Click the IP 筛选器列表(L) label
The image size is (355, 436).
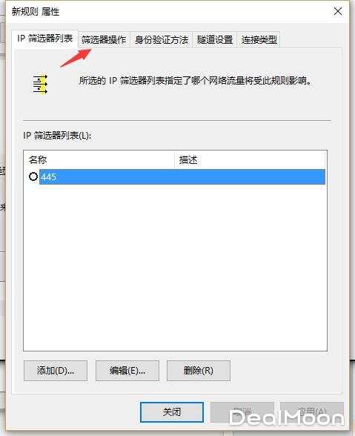(57, 136)
